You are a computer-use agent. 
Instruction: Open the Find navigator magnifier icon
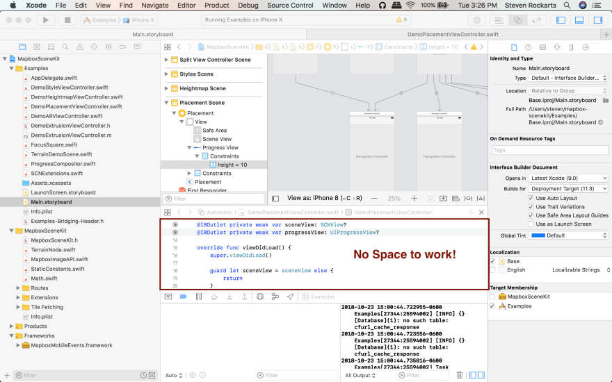click(x=65, y=47)
